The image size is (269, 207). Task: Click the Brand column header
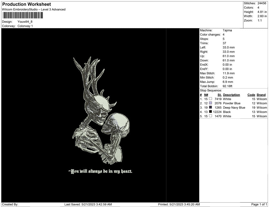pos(261,95)
